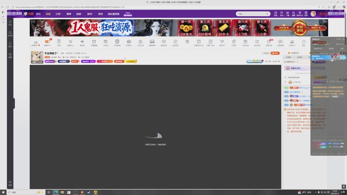Image resolution: width=347 pixels, height=195 pixels.
Task: Open streamer task center checklist icon
Action: tap(199, 42)
